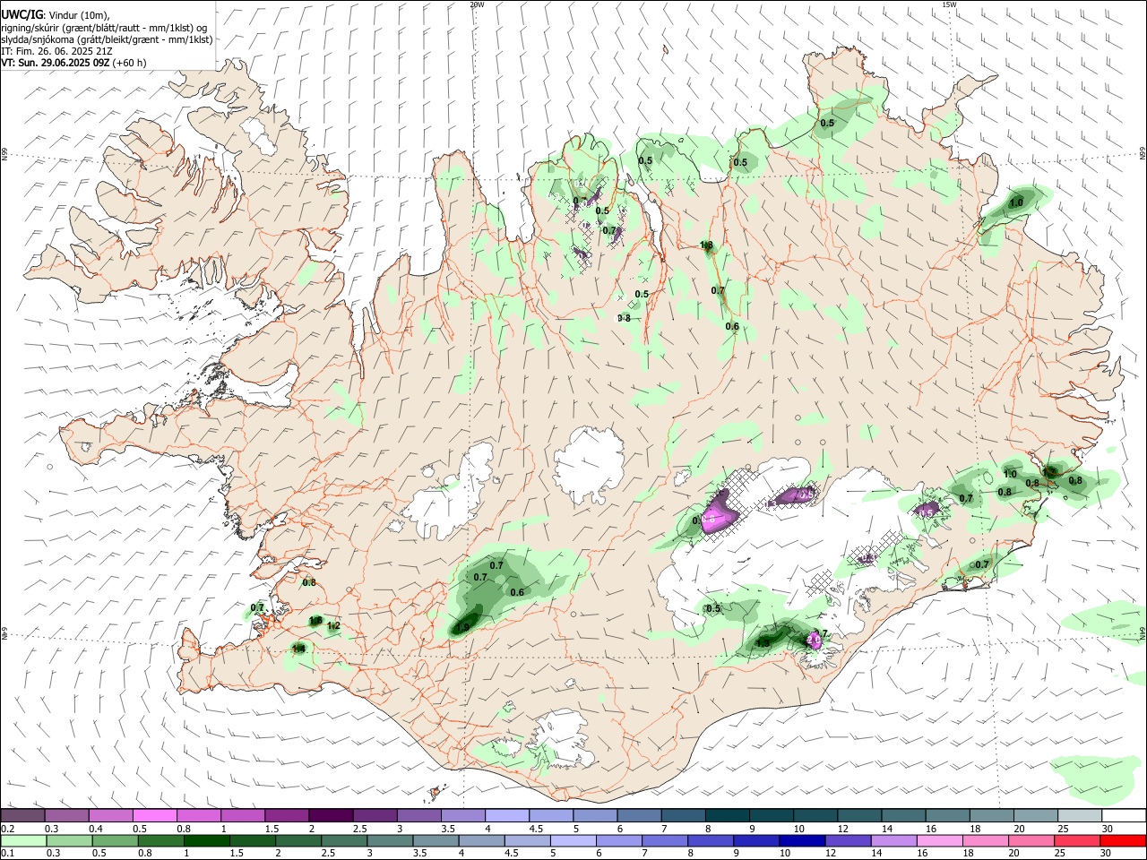Choose the dark green 1.5 rain legend swatch
The image size is (1147, 860).
point(252,840)
